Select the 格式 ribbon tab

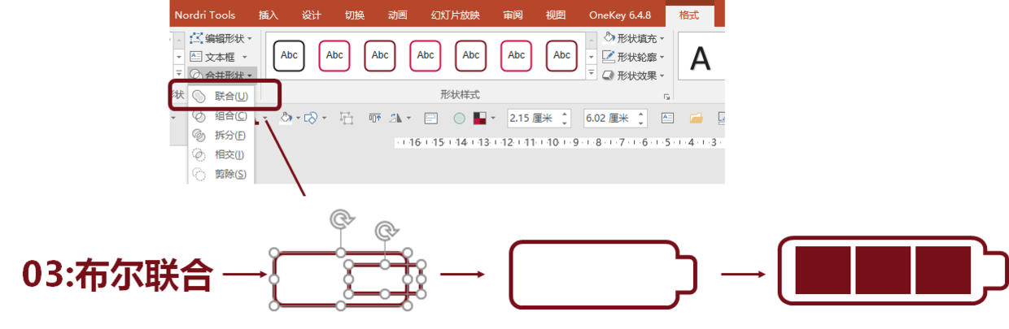coord(689,15)
